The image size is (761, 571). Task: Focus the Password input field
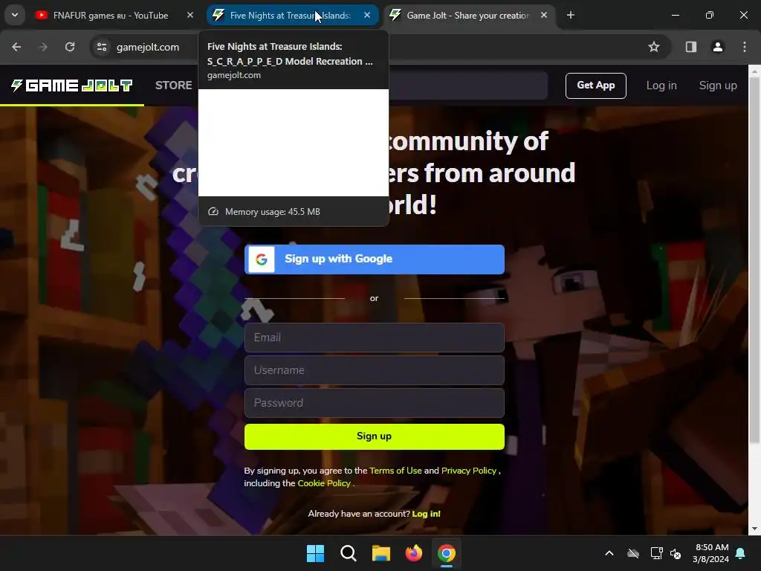375,403
